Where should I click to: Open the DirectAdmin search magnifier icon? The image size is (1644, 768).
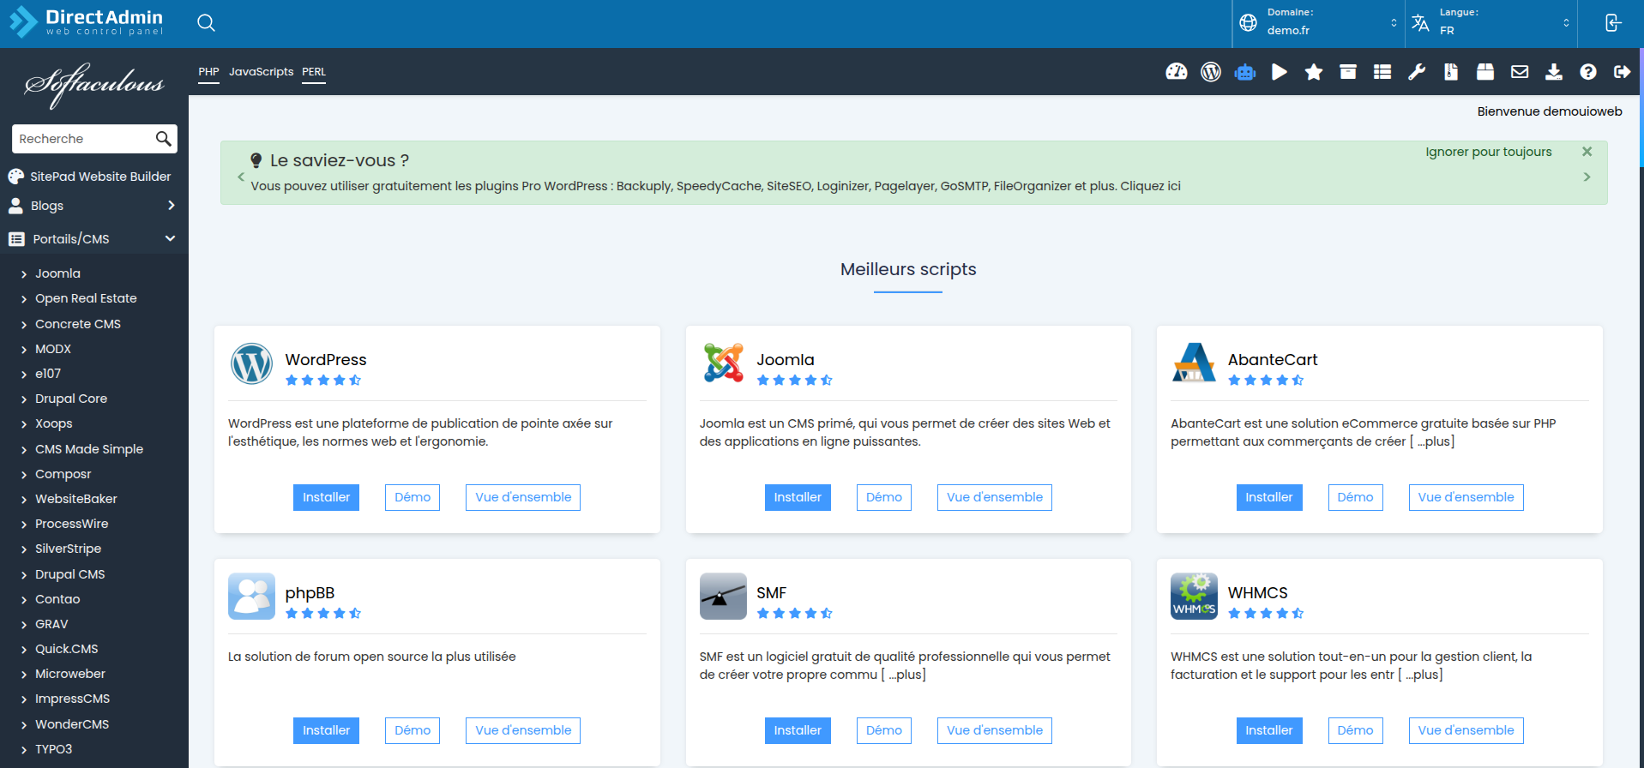click(206, 23)
